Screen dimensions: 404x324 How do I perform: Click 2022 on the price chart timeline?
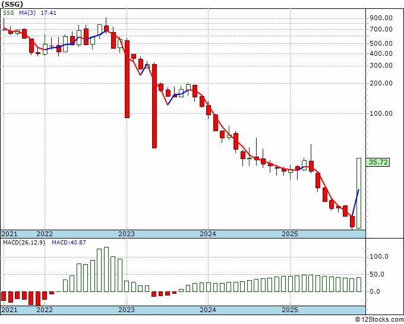(x=45, y=234)
